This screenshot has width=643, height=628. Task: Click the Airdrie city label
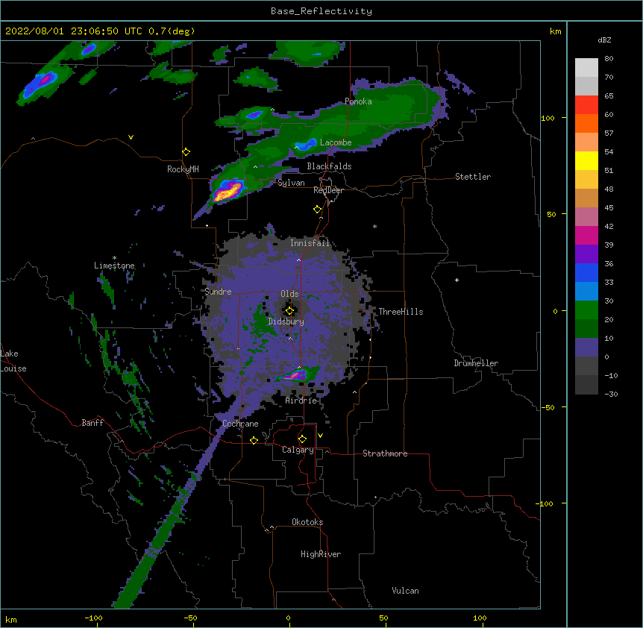tap(301, 401)
